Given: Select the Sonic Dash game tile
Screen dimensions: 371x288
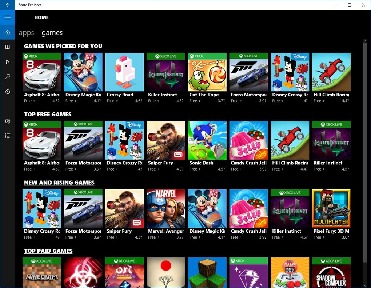Looking at the screenshot, I should coord(207,140).
